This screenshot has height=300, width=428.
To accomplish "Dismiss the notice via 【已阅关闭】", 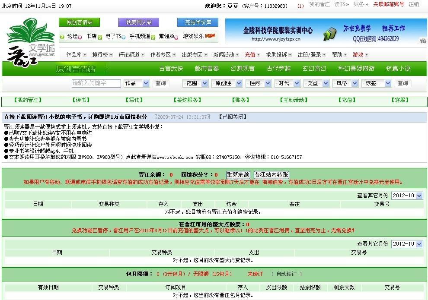I will click(x=233, y=117).
